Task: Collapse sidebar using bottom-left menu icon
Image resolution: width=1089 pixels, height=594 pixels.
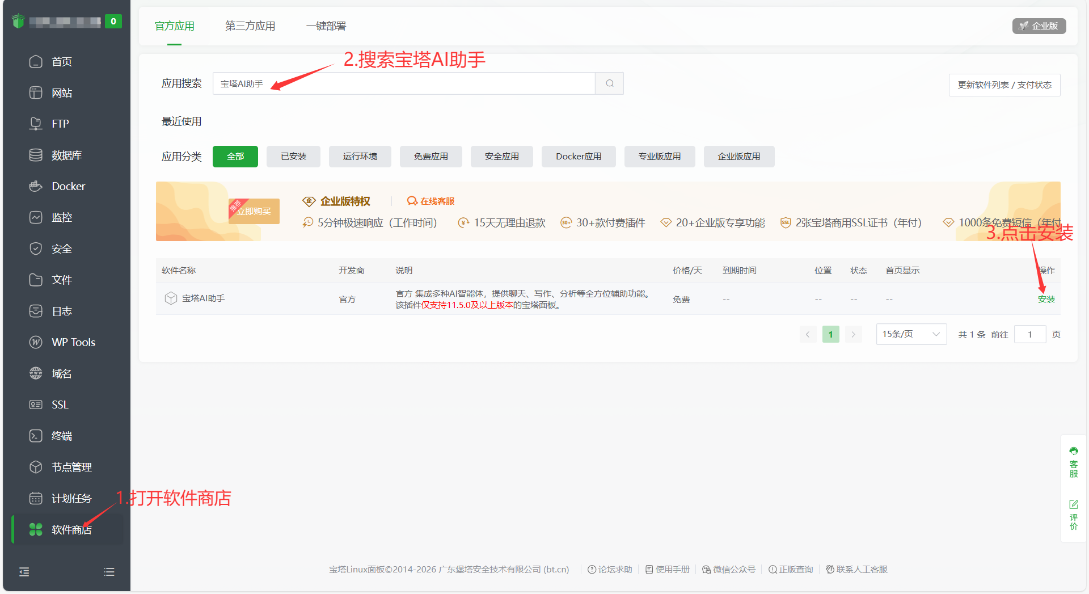Action: coord(24,572)
